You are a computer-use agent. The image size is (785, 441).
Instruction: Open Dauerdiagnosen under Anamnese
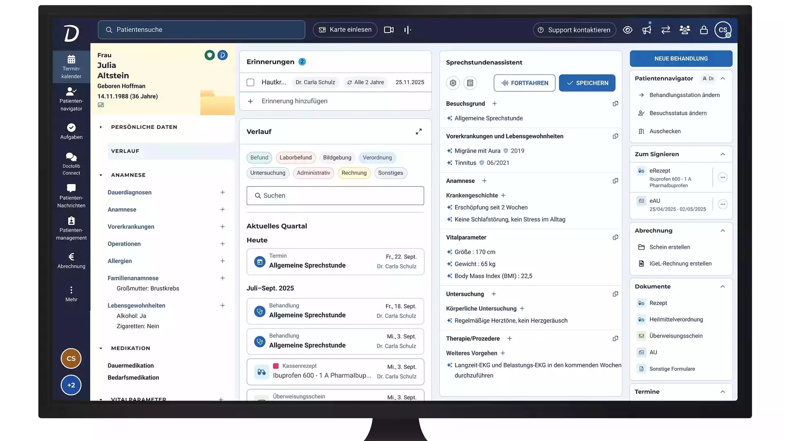tap(130, 193)
